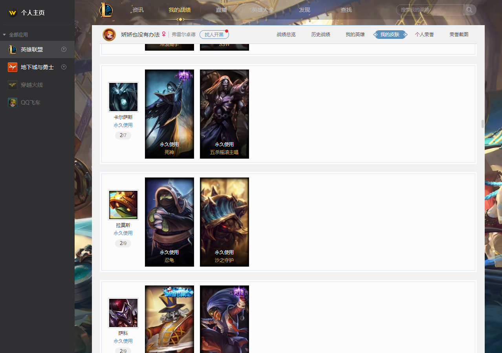Open the 沙之守护 skin card
This screenshot has width=502, height=353.
[x=224, y=222]
